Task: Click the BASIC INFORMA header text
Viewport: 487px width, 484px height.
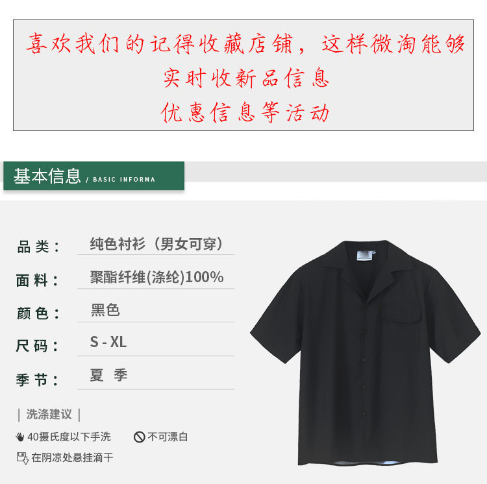Action: (124, 179)
